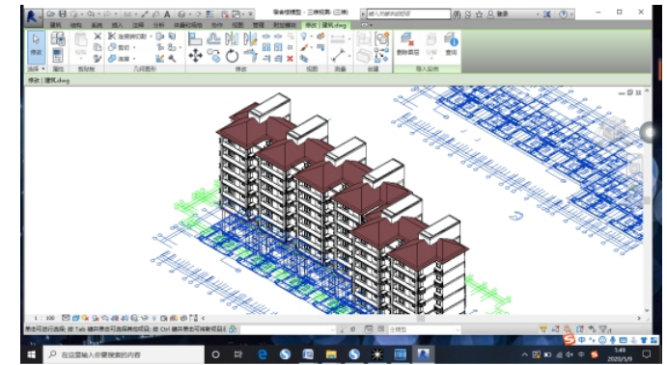The width and height of the screenshot is (667, 365).
Task: Click the Cut to Clipboard scissors icon
Action: click(97, 36)
